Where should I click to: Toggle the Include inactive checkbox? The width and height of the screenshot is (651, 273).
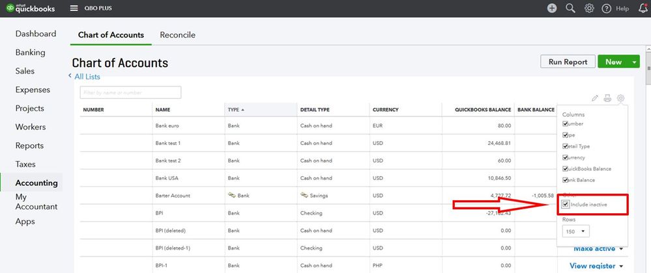[566, 205]
